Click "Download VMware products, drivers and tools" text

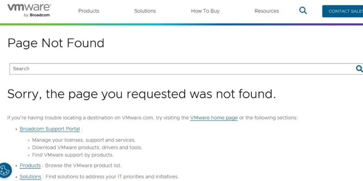coord(87,147)
